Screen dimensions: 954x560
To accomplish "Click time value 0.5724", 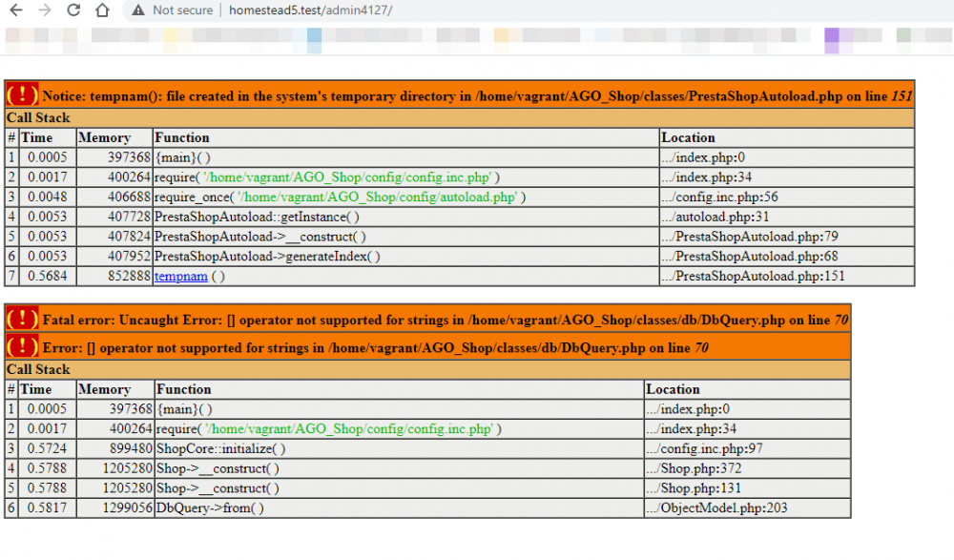I will [x=47, y=448].
